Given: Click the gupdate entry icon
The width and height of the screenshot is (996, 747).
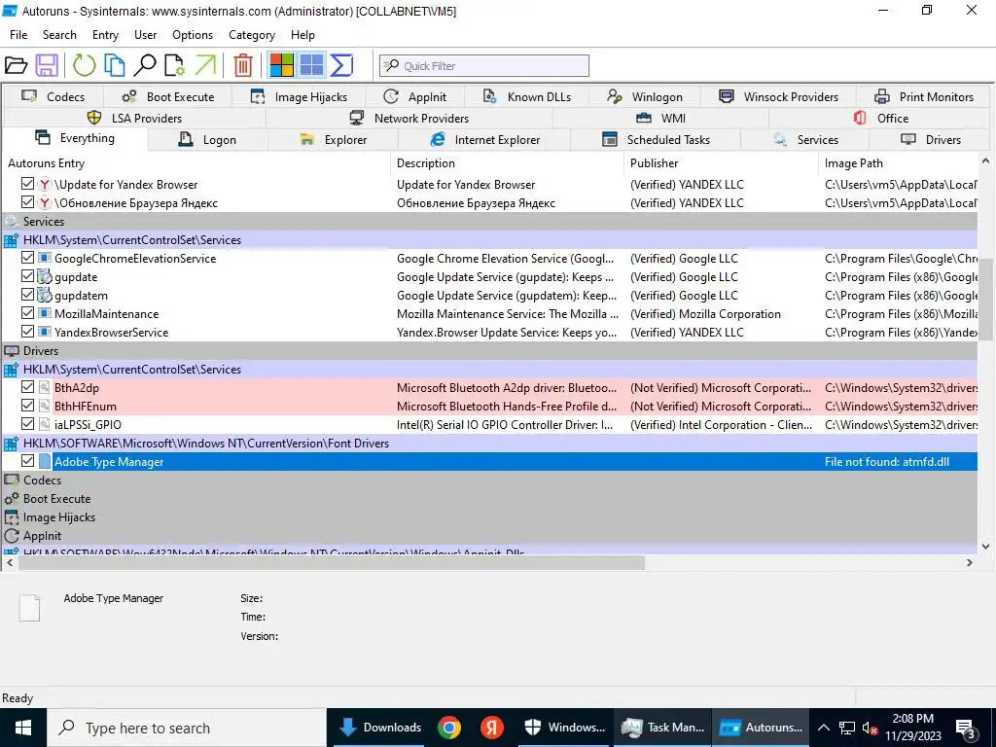Looking at the screenshot, I should (x=45, y=277).
